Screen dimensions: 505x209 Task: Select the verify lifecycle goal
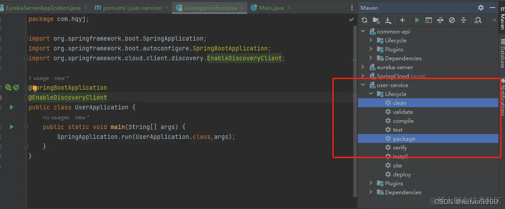pyautogui.click(x=428, y=148)
